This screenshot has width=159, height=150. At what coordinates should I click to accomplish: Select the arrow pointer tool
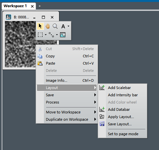pyautogui.click(x=40, y=26)
